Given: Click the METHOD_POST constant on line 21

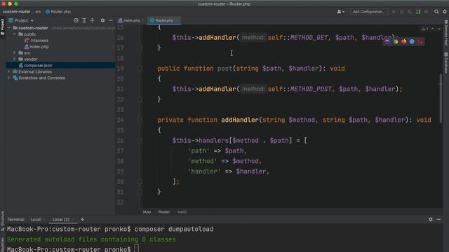Looking at the screenshot, I should coord(311,89).
